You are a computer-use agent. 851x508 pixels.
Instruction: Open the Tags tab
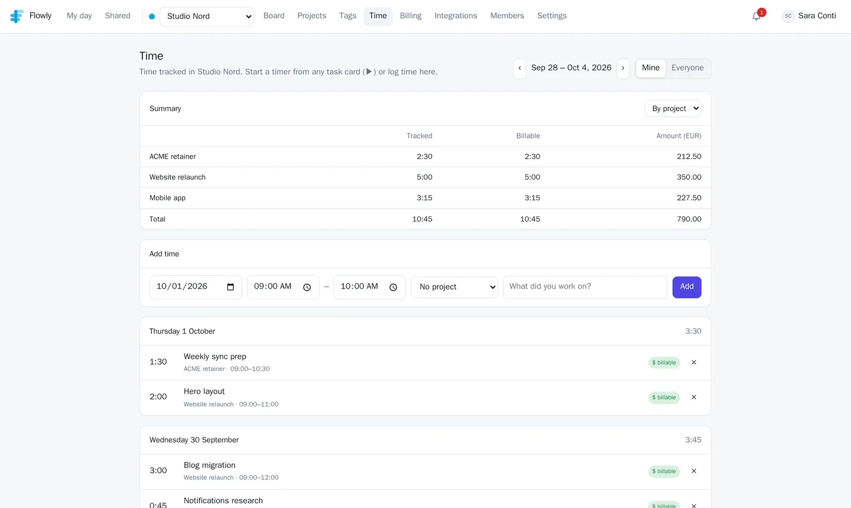point(348,16)
